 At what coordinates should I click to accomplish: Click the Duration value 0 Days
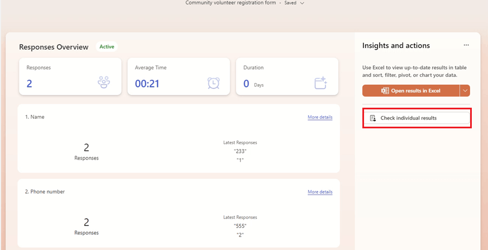click(253, 84)
